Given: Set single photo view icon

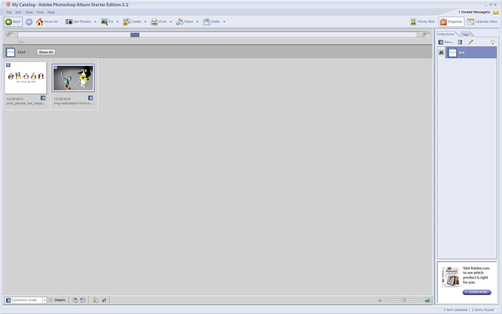Looking at the screenshot, I should click(x=428, y=300).
